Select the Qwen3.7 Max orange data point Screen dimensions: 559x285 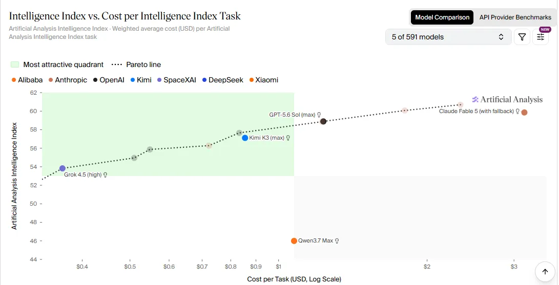tap(294, 241)
